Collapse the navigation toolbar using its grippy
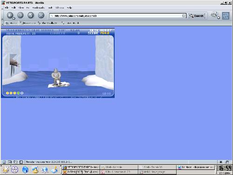 point(2,15)
